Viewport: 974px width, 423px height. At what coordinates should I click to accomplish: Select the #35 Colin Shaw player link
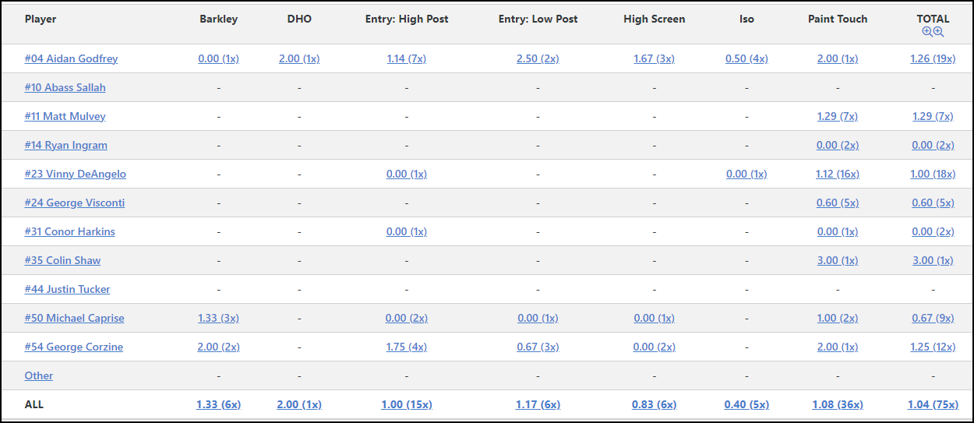(x=62, y=260)
